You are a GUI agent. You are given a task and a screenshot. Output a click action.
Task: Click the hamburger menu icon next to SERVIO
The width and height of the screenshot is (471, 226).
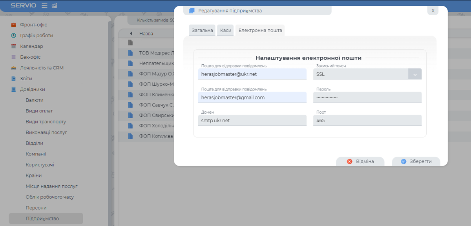click(44, 5)
